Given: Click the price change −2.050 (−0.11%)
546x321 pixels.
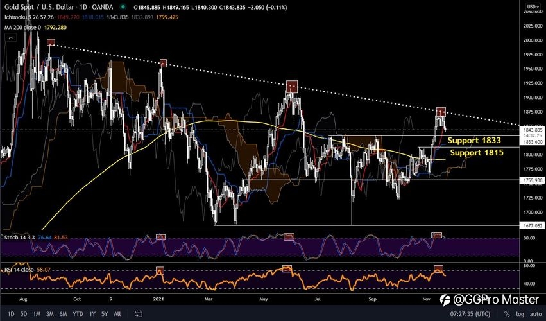Looking at the screenshot, I should (268, 7).
